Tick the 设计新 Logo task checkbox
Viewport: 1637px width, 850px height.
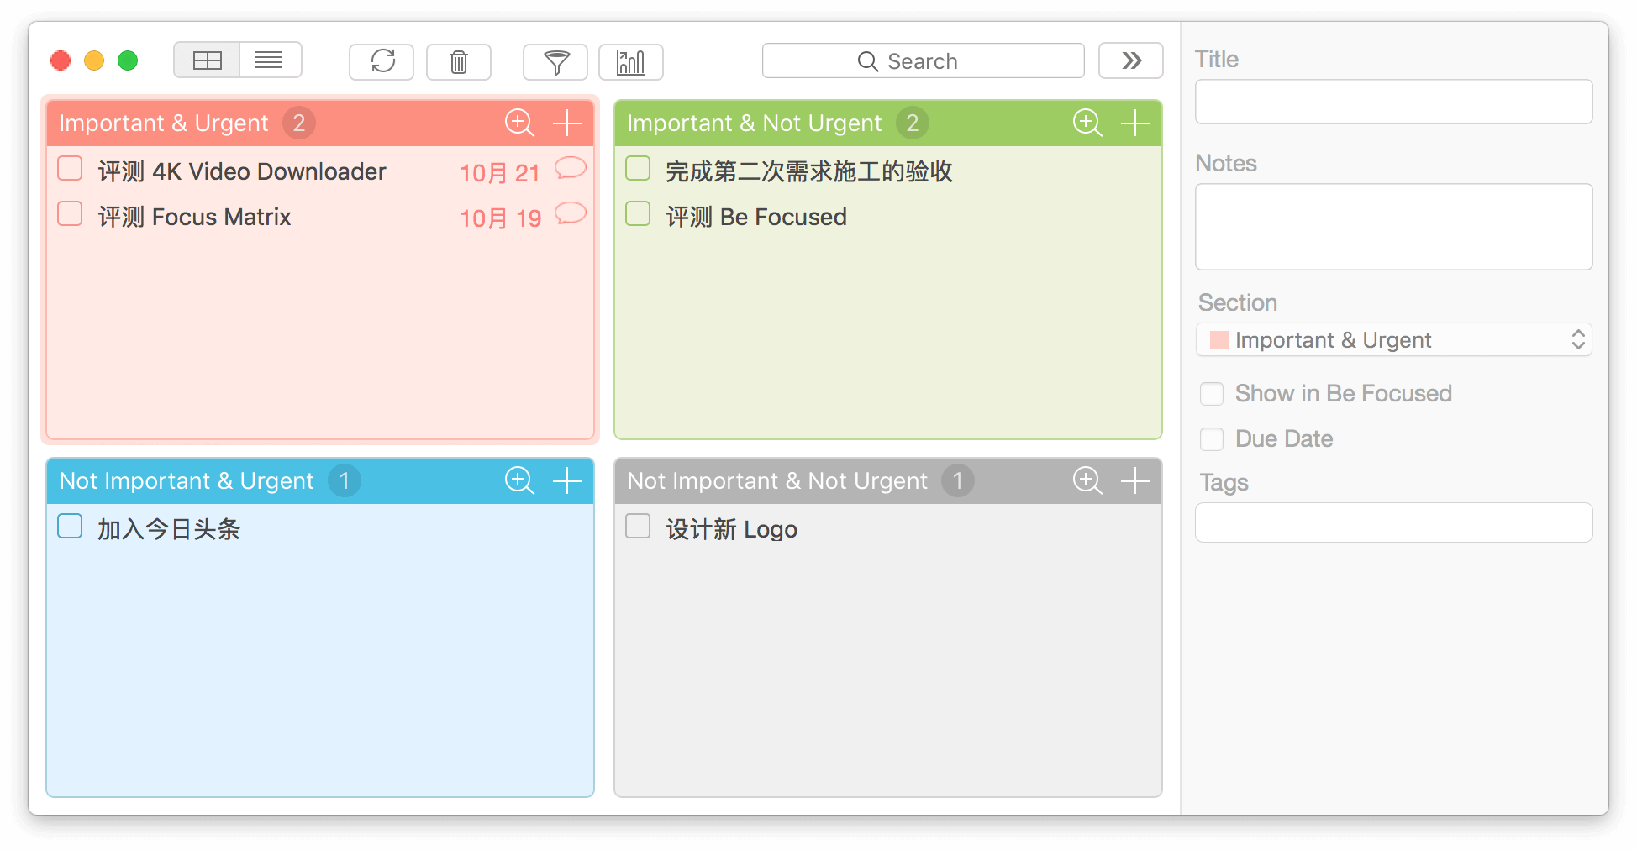[x=638, y=527]
